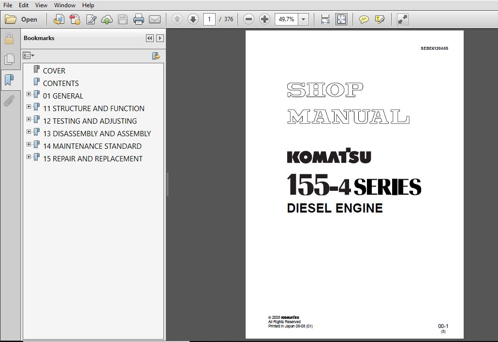Expand the 01 GENERAL bookmark
This screenshot has width=498, height=342.
29,94
